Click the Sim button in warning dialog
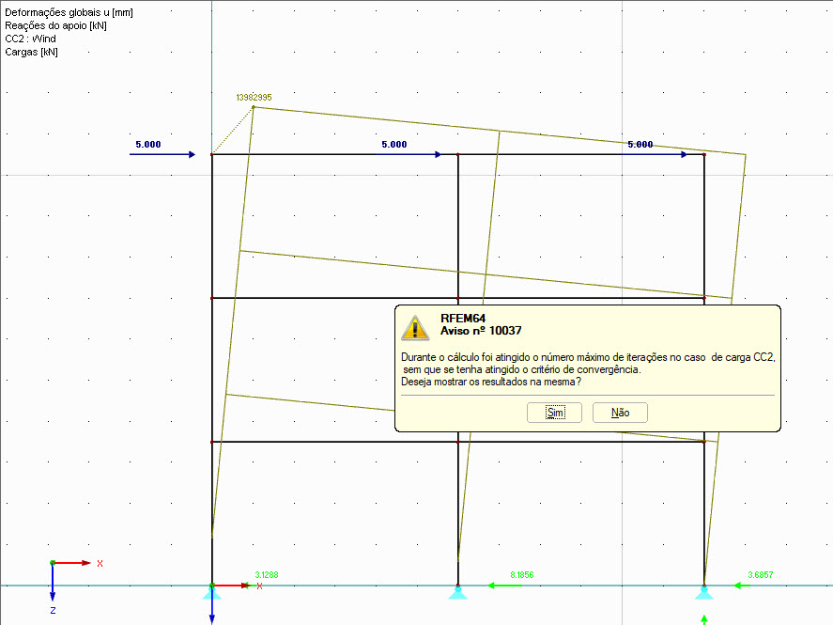This screenshot has height=625, width=833. point(555,413)
